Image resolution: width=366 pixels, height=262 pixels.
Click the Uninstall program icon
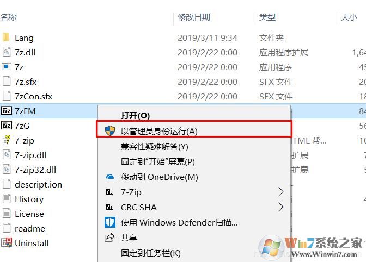point(7,242)
